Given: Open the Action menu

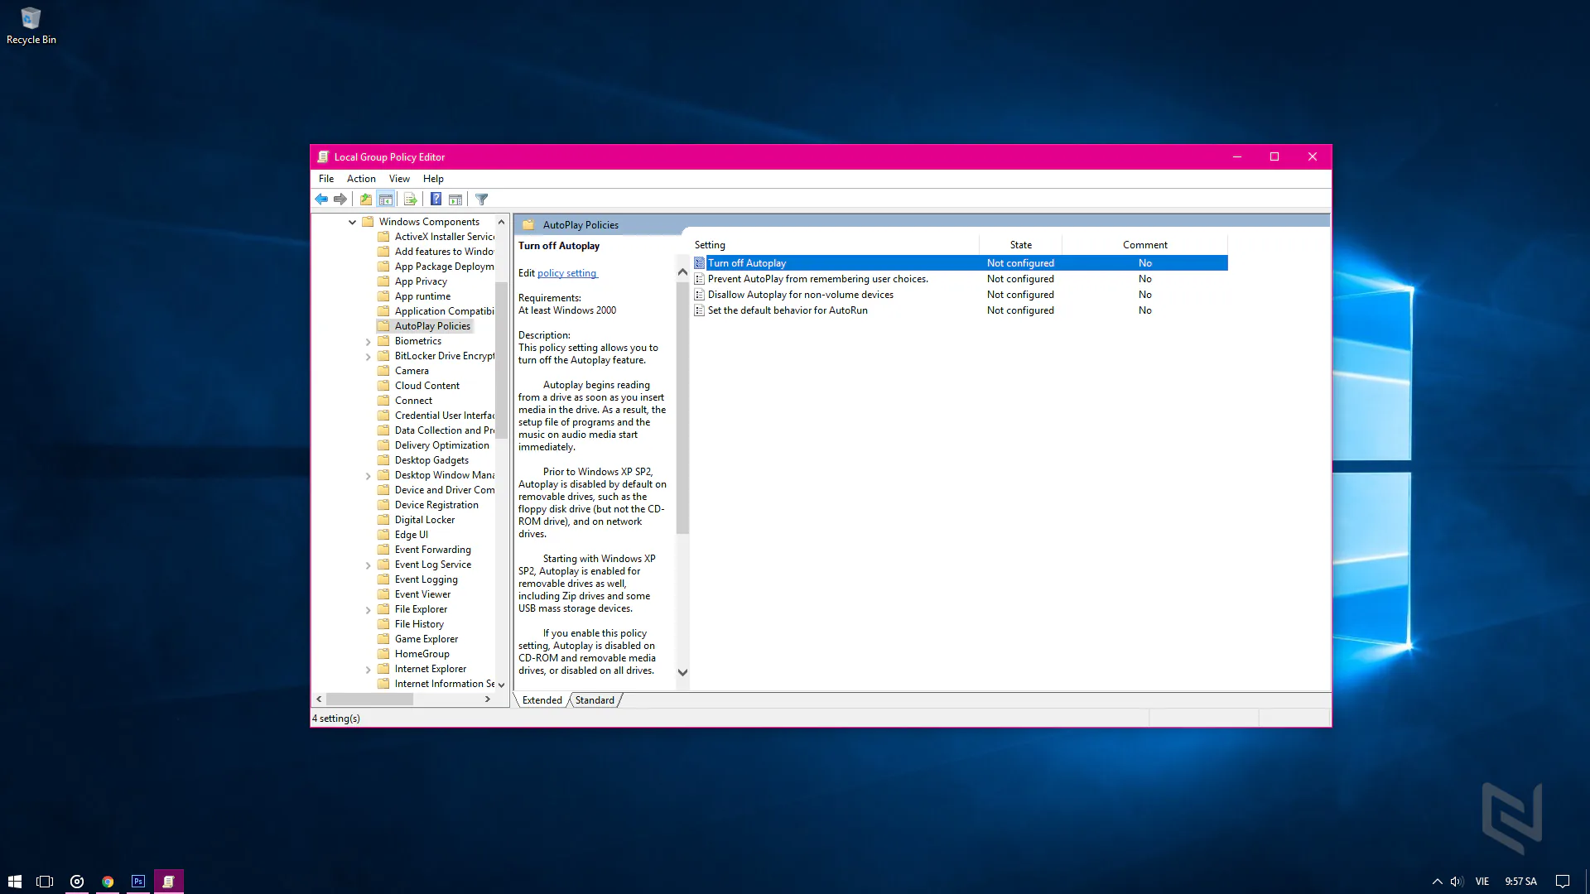Looking at the screenshot, I should click(x=361, y=179).
